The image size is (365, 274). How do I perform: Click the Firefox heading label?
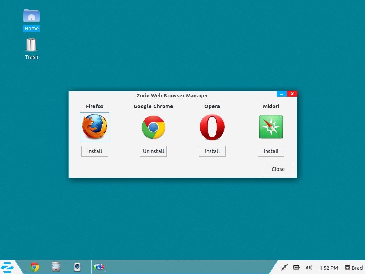[94, 106]
